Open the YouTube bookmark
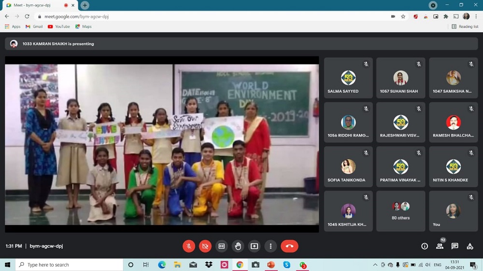This screenshot has width=483, height=271. click(58, 27)
